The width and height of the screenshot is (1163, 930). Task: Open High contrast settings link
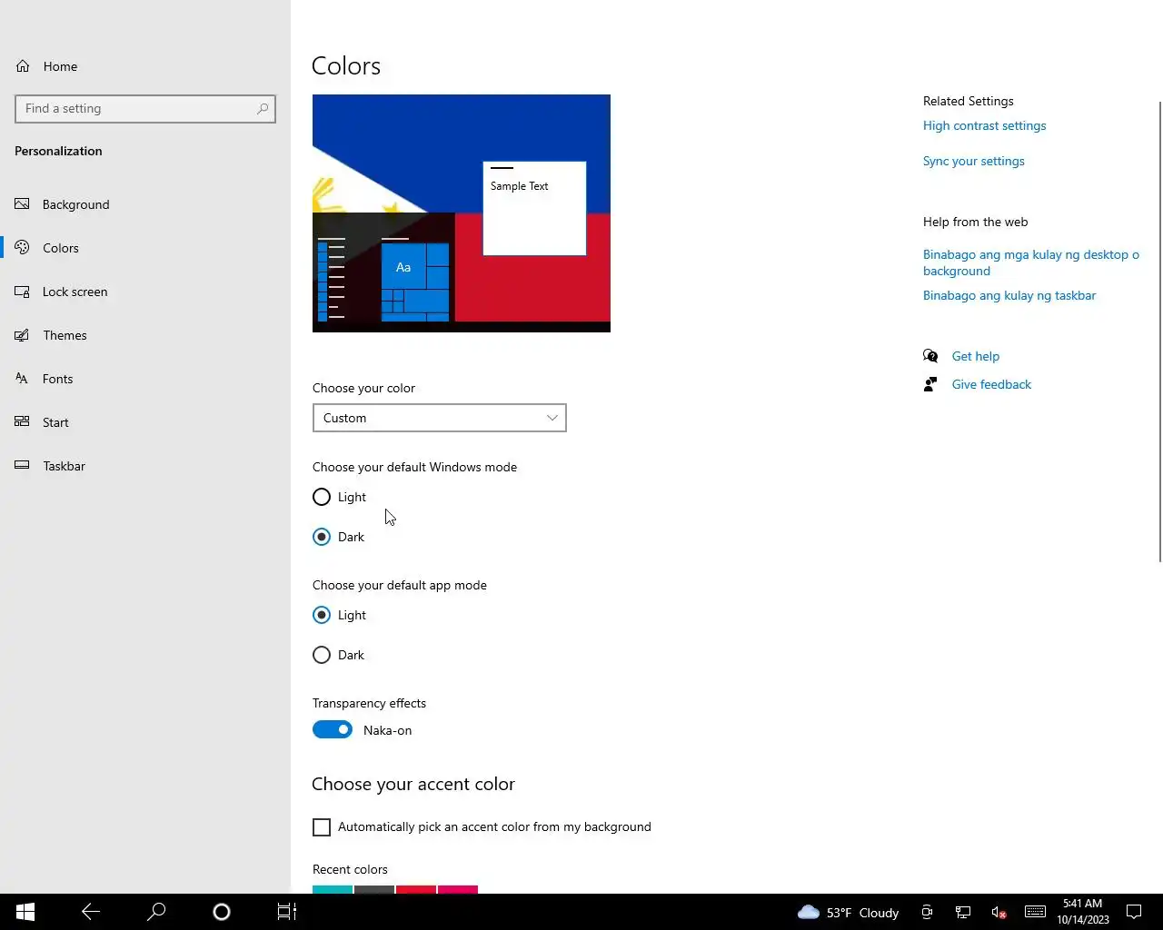(984, 125)
